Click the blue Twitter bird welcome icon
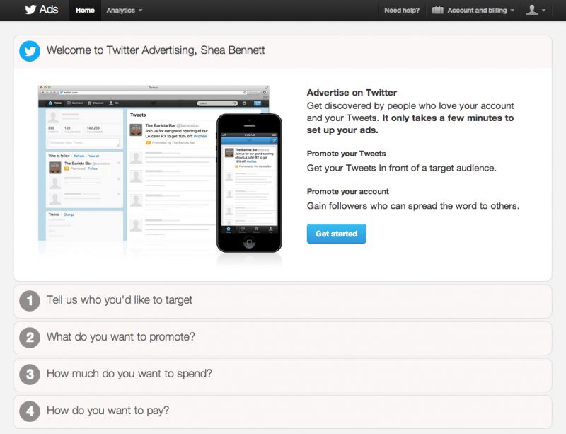Image resolution: width=566 pixels, height=434 pixels. pyautogui.click(x=30, y=51)
